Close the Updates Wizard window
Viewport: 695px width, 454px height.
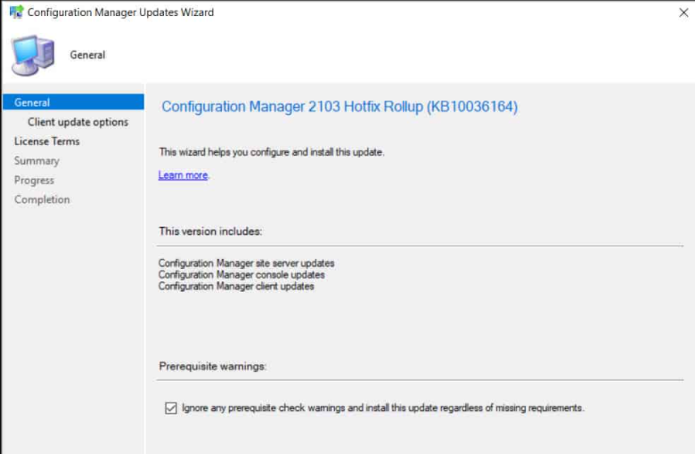tap(683, 12)
